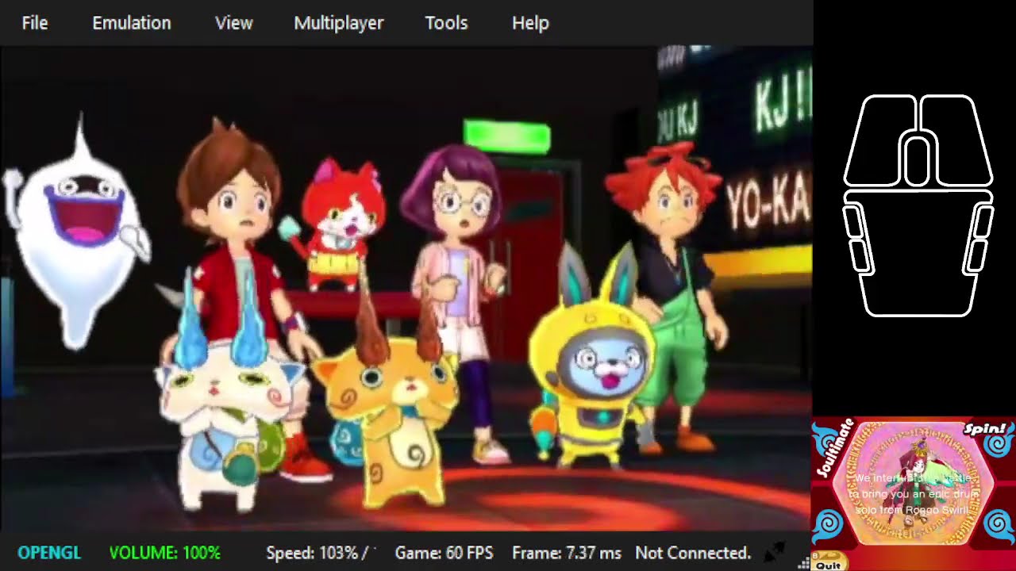Open the View menu

234,23
